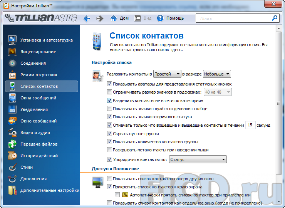Click the scrollbar up arrow
285x208 pixels.
[x=278, y=28]
